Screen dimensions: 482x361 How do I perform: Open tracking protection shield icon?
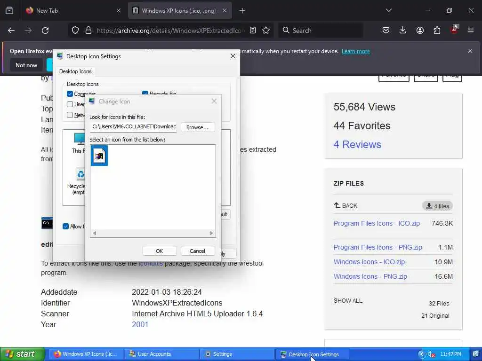[x=75, y=30]
